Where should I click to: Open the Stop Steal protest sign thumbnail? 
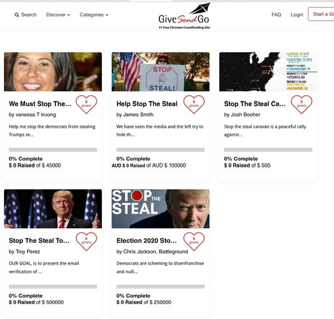(x=160, y=72)
